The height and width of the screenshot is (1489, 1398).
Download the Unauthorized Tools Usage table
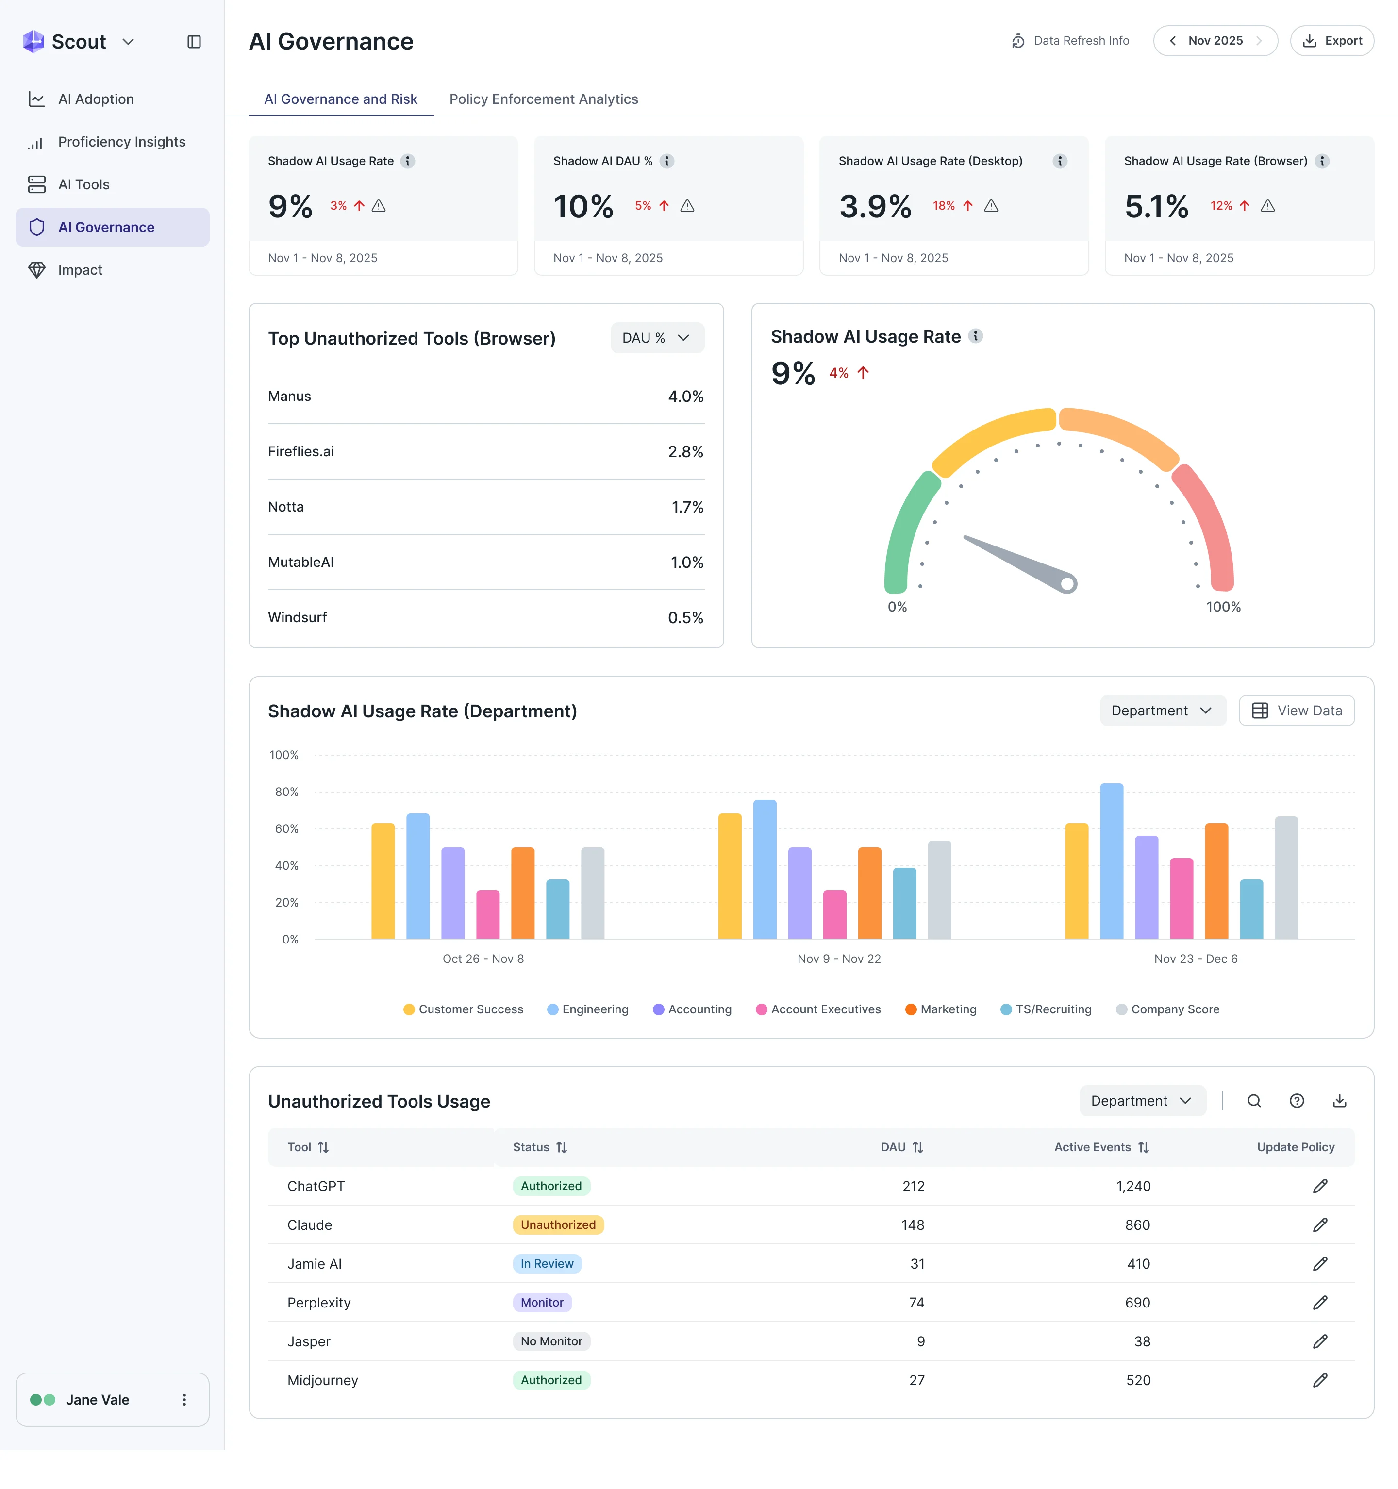click(x=1340, y=1100)
